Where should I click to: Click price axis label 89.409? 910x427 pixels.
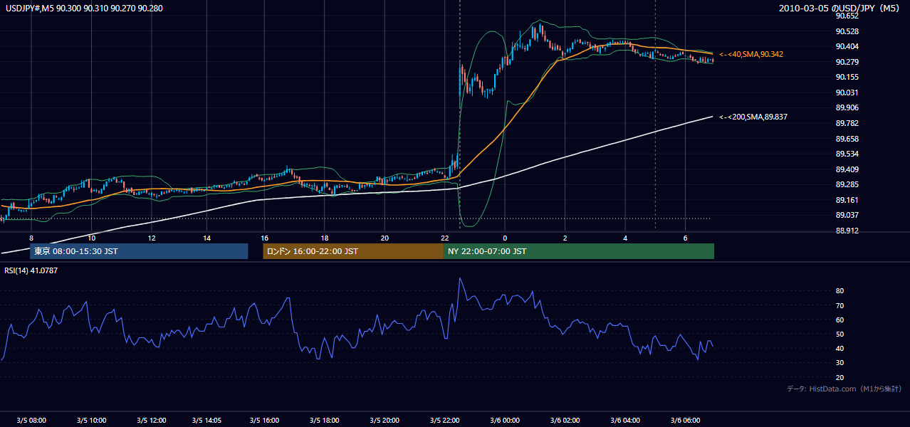pos(847,169)
